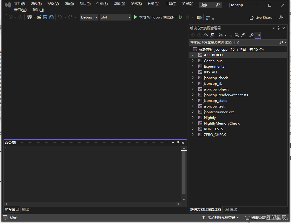Click the title bar search box
The width and height of the screenshot is (291, 223).
210,5
